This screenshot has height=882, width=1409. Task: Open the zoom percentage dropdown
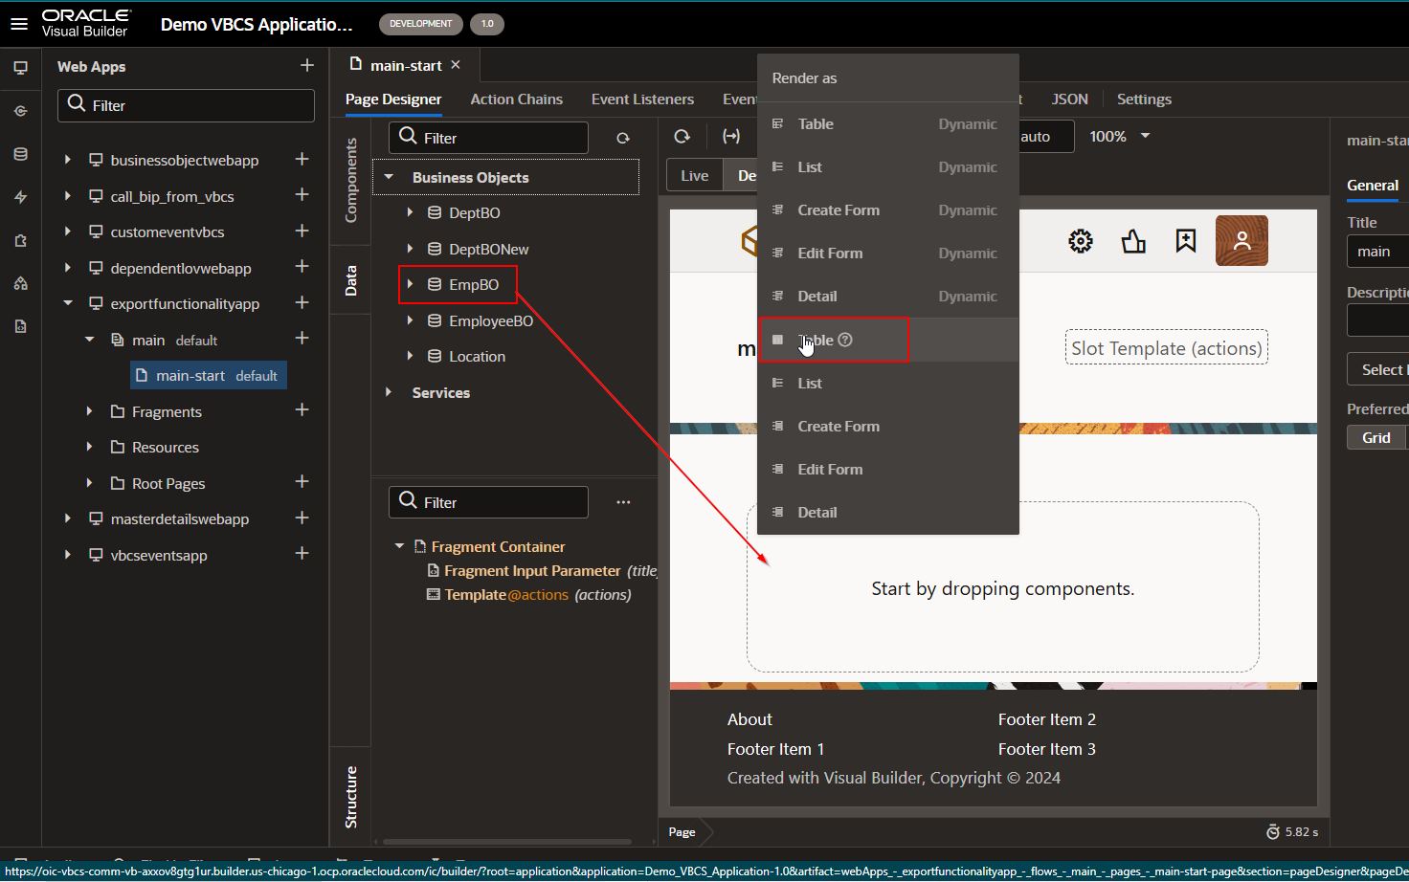coord(1145,136)
